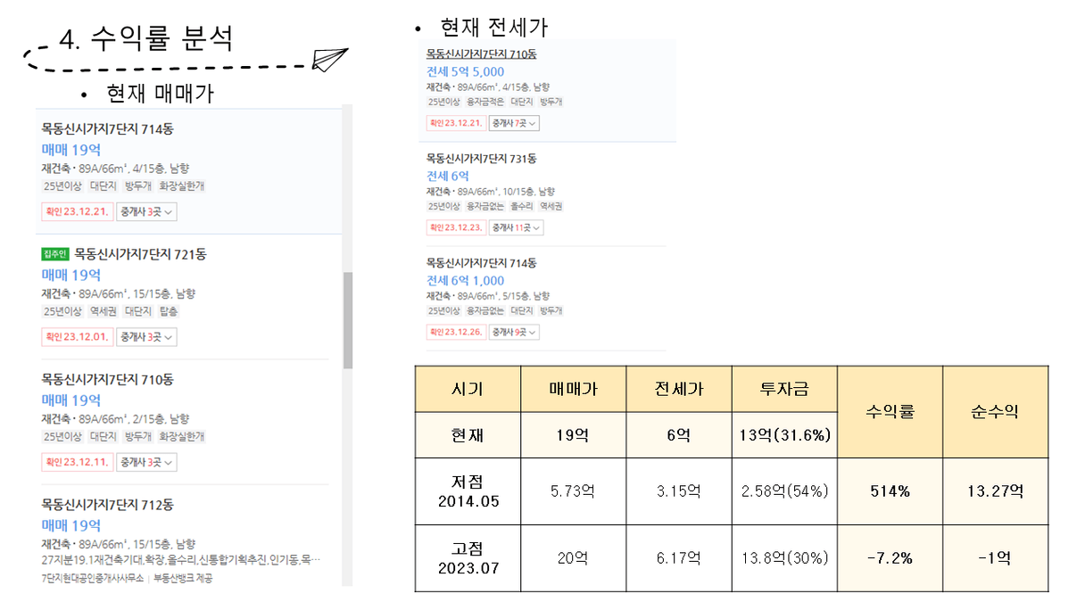Click the 전세 6억 1,000 price link

(465, 281)
